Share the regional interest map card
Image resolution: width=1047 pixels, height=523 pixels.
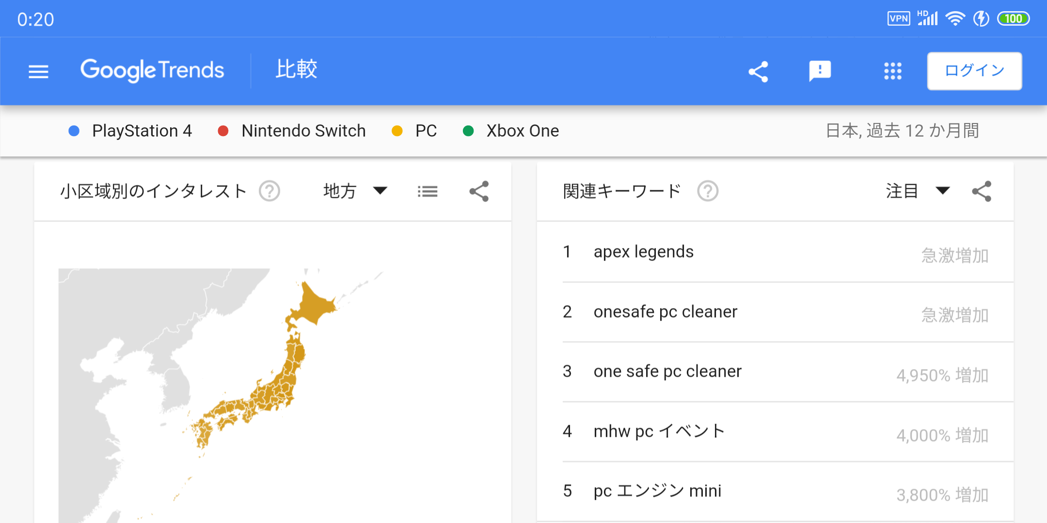pos(479,191)
